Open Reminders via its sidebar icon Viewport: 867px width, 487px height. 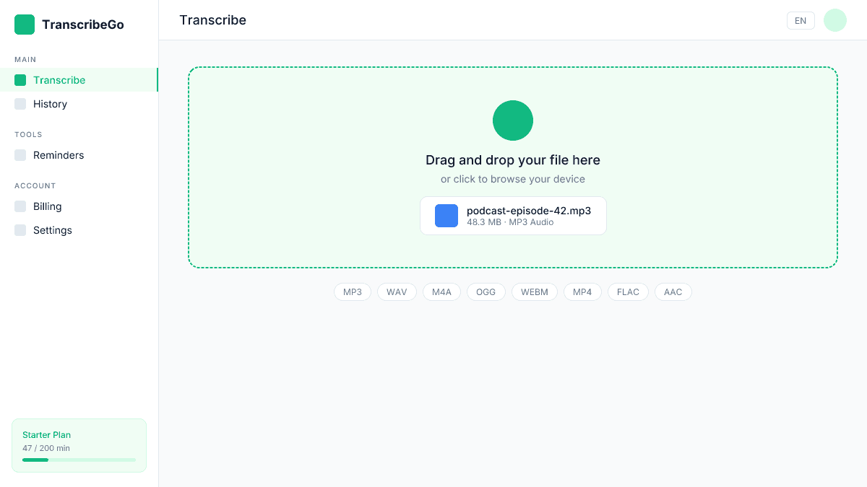click(20, 155)
